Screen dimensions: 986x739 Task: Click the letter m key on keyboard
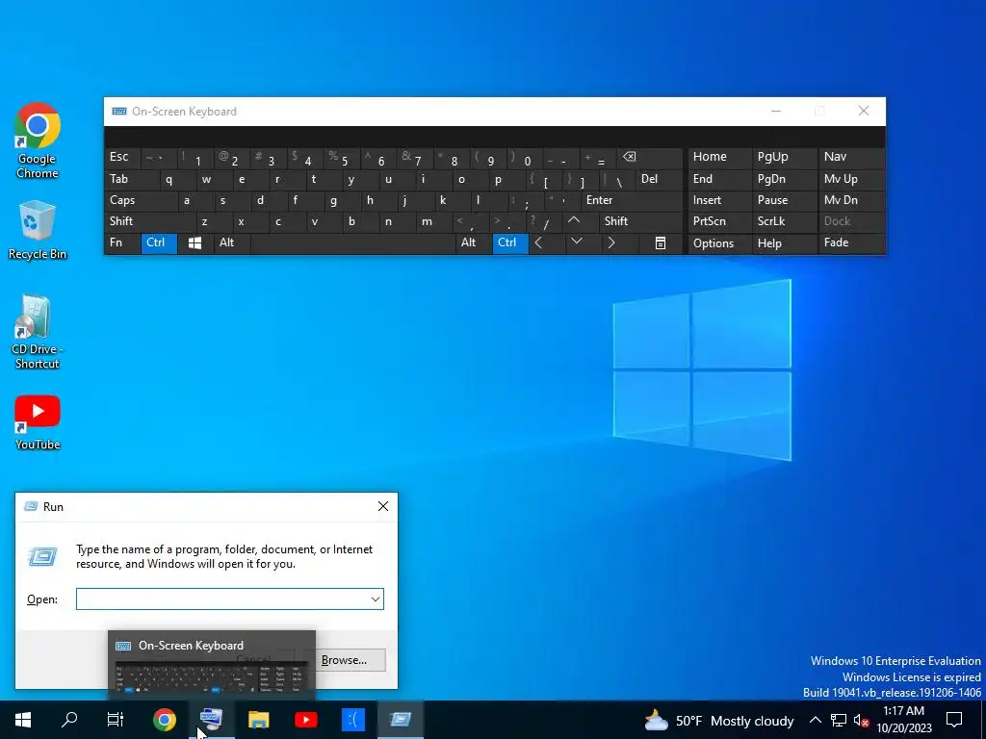tap(434, 221)
